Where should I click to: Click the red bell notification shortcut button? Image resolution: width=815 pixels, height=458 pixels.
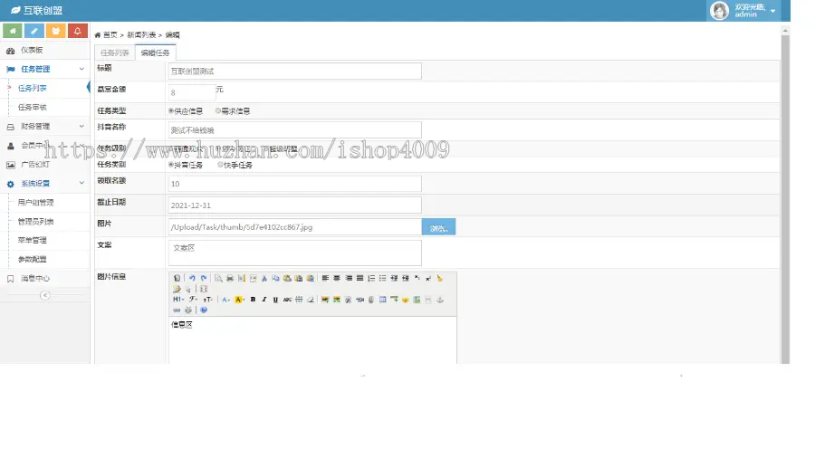click(x=78, y=31)
